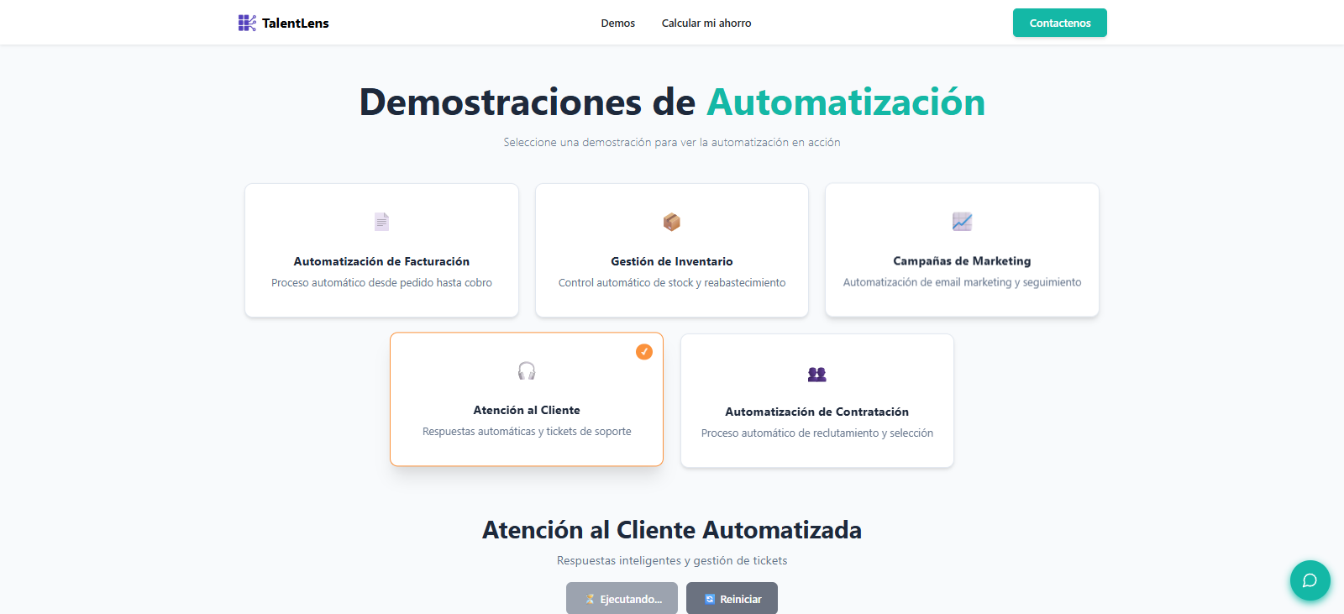The height and width of the screenshot is (614, 1344).
Task: Open Calcular mi ahorro page
Action: 706,23
